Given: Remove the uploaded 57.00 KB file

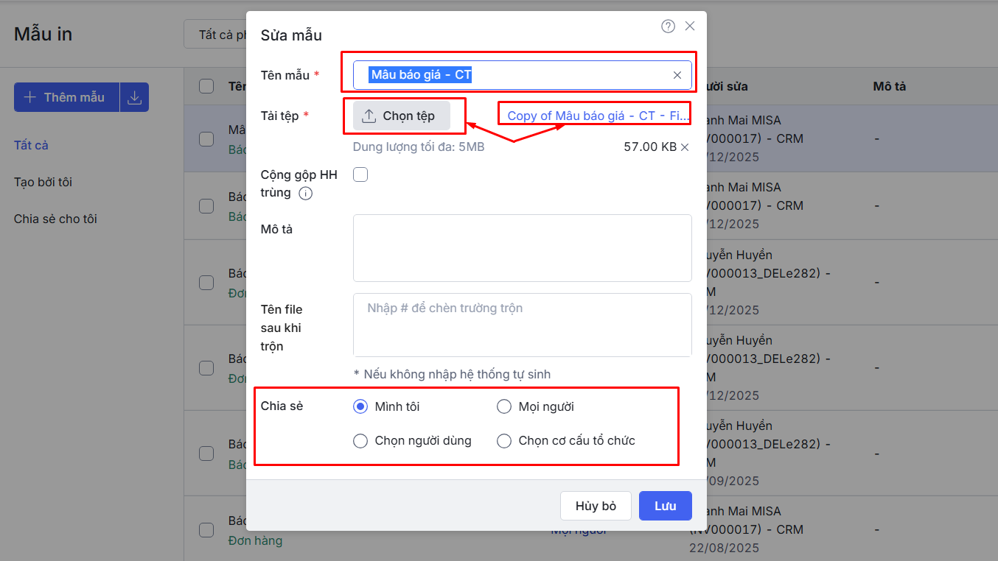Looking at the screenshot, I should pyautogui.click(x=685, y=147).
